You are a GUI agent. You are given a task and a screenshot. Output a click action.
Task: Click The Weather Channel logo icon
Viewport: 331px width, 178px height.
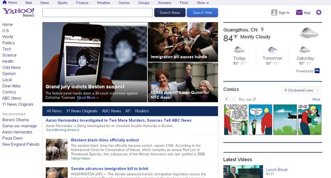point(317,71)
